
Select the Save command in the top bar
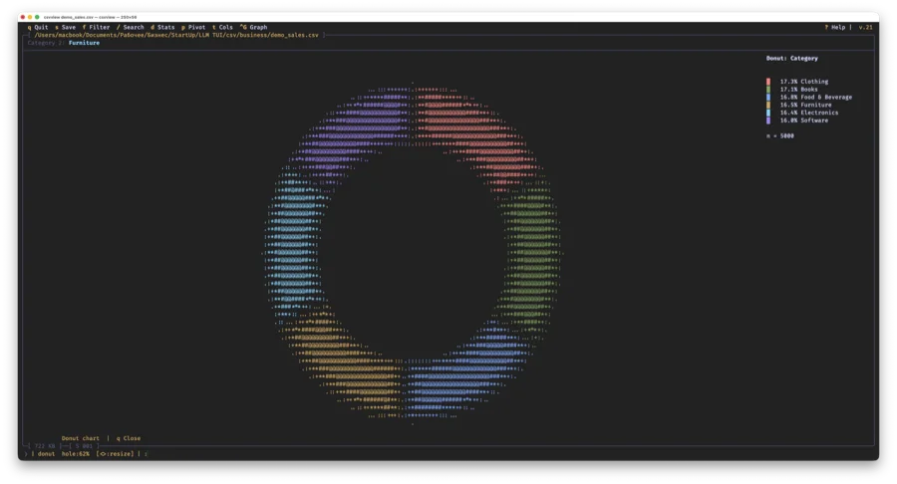click(65, 27)
